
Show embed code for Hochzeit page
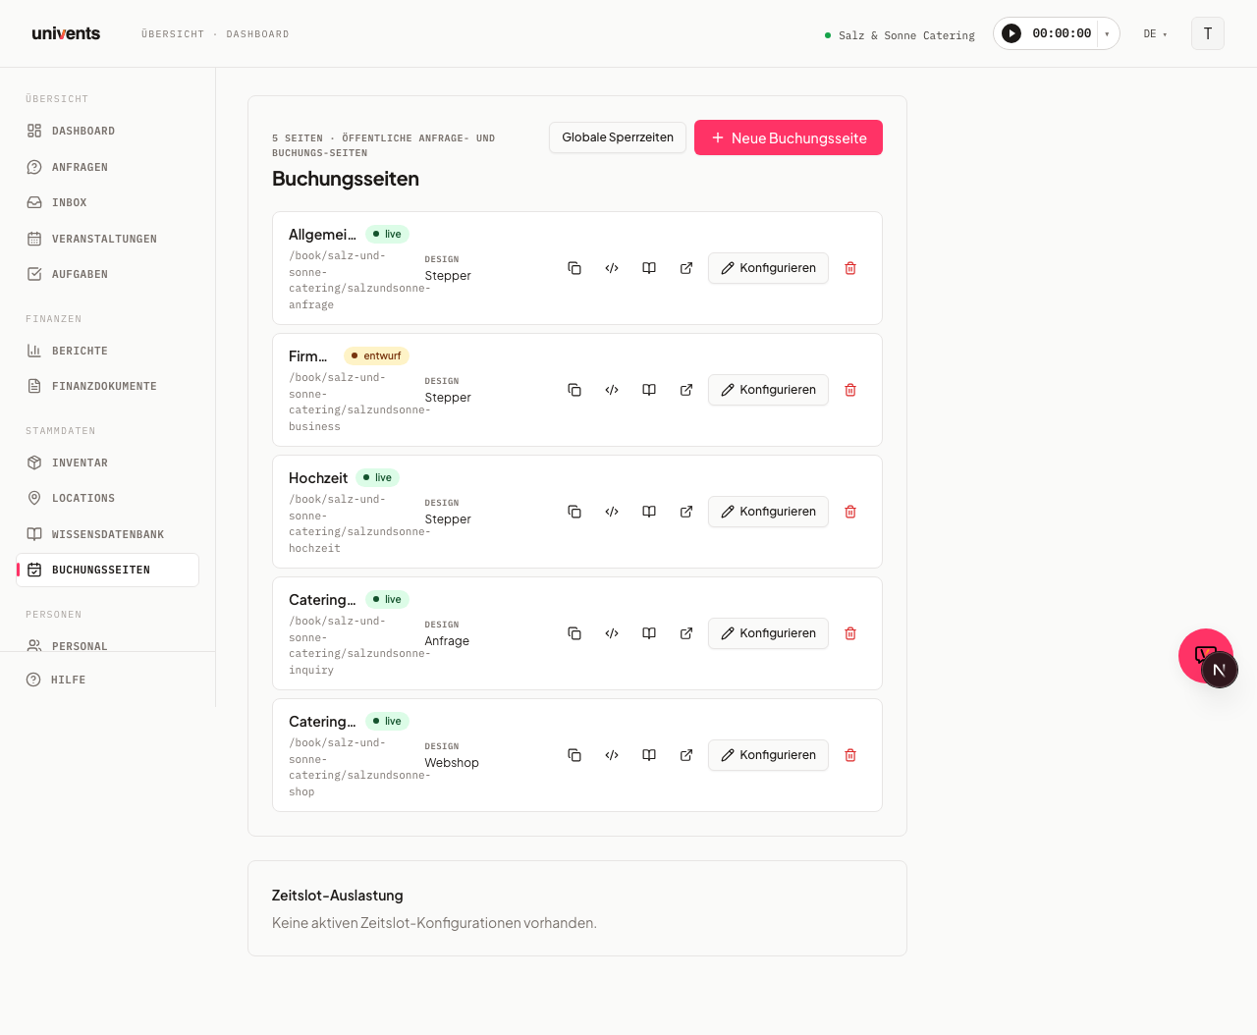coord(612,512)
